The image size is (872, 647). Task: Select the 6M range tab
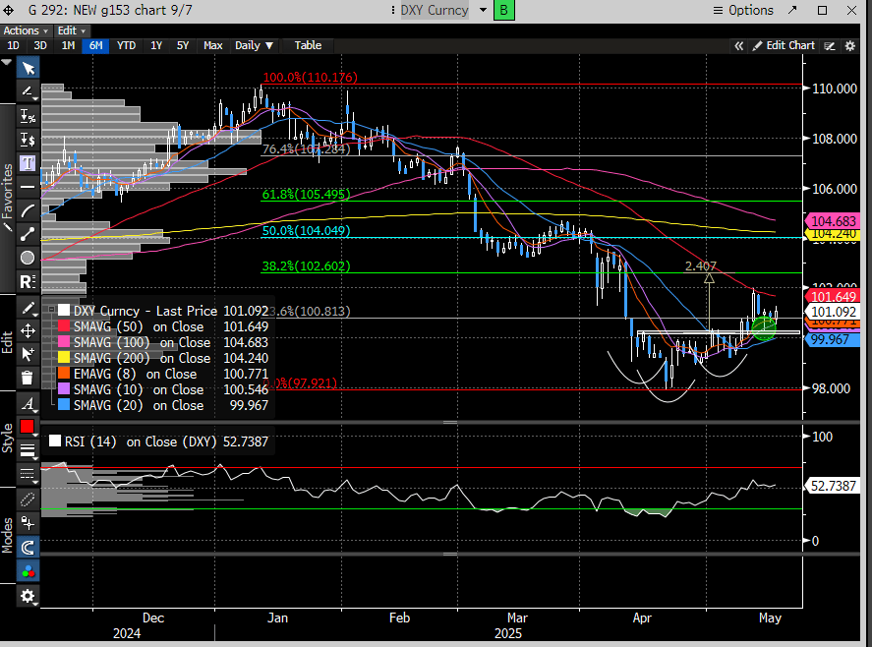pos(95,45)
